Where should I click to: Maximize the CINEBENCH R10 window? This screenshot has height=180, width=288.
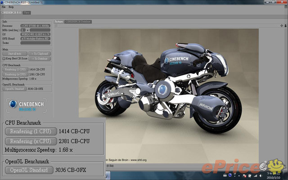[273, 2]
